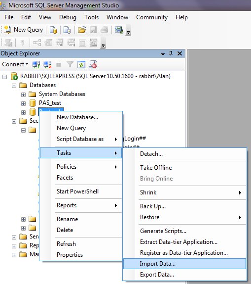Select the RABBIT\SQLEXPRESS server entry
The image size is (251, 284).
click(95, 76)
